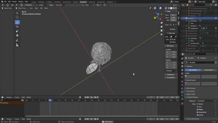Image resolution: width=218 pixels, height=123 pixels.
Task: Open the timeline Marker menu
Action: point(29,97)
